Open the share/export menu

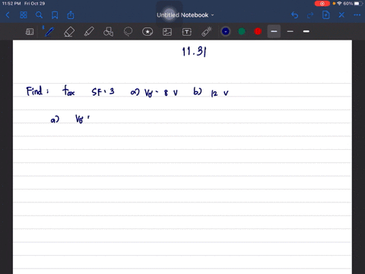tap(71, 15)
